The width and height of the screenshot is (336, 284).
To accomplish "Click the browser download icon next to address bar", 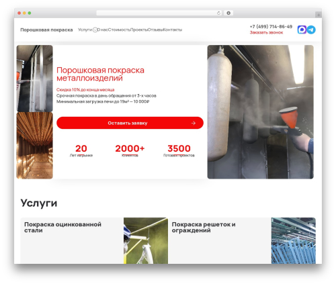I will 228,13.
